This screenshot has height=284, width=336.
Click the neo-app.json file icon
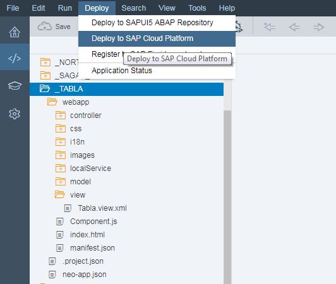tap(52, 275)
